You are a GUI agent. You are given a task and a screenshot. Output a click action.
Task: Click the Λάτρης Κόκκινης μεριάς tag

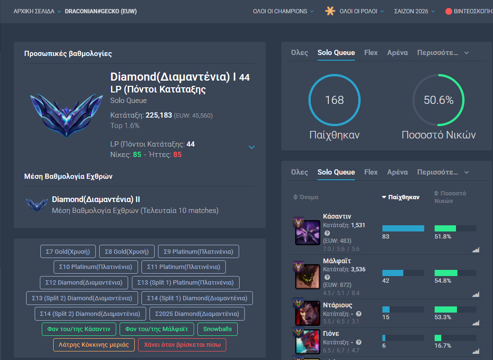(x=94, y=345)
